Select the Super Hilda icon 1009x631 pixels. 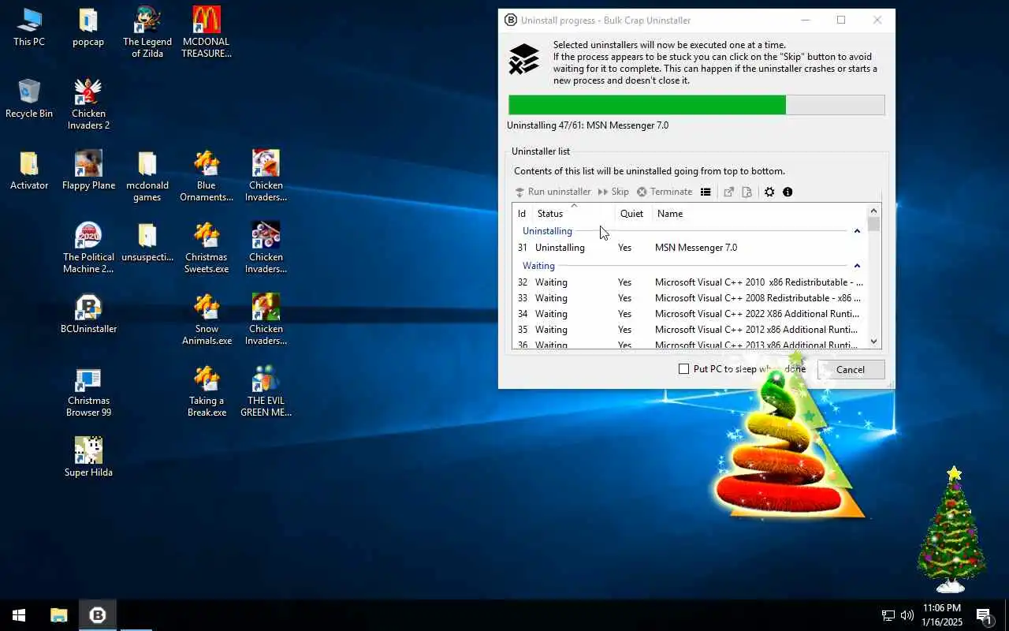coord(88,457)
